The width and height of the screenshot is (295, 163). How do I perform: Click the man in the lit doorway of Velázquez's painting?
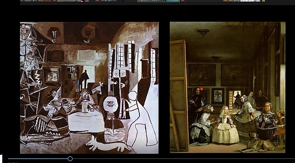coord(237,99)
